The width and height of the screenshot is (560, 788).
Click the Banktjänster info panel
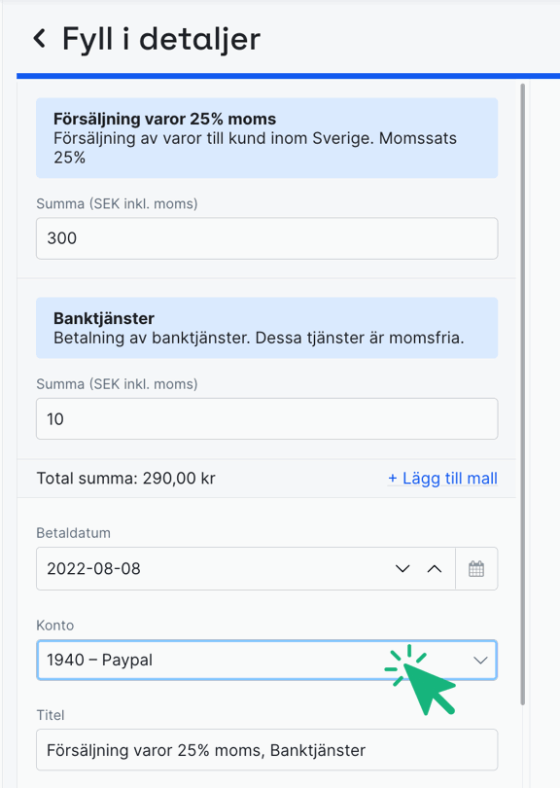tap(266, 327)
